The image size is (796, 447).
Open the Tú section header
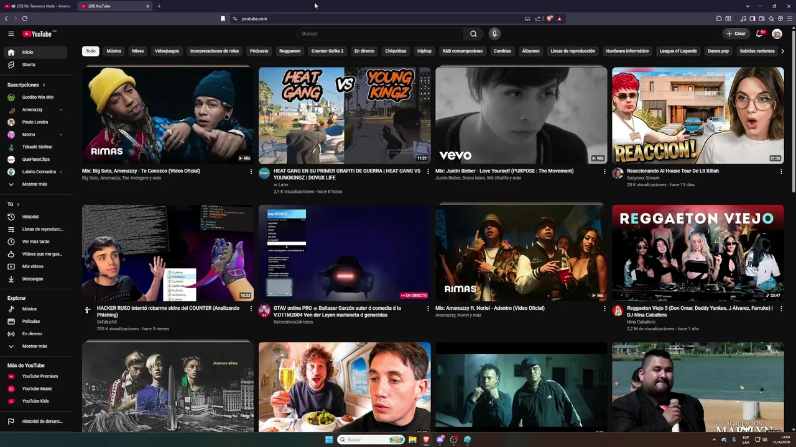click(x=13, y=204)
